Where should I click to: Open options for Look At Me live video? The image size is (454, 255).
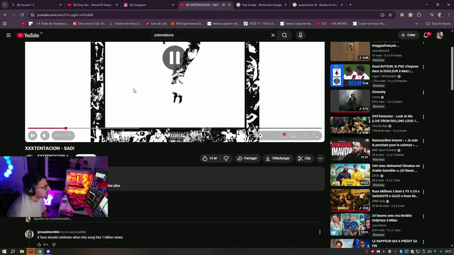click(423, 117)
